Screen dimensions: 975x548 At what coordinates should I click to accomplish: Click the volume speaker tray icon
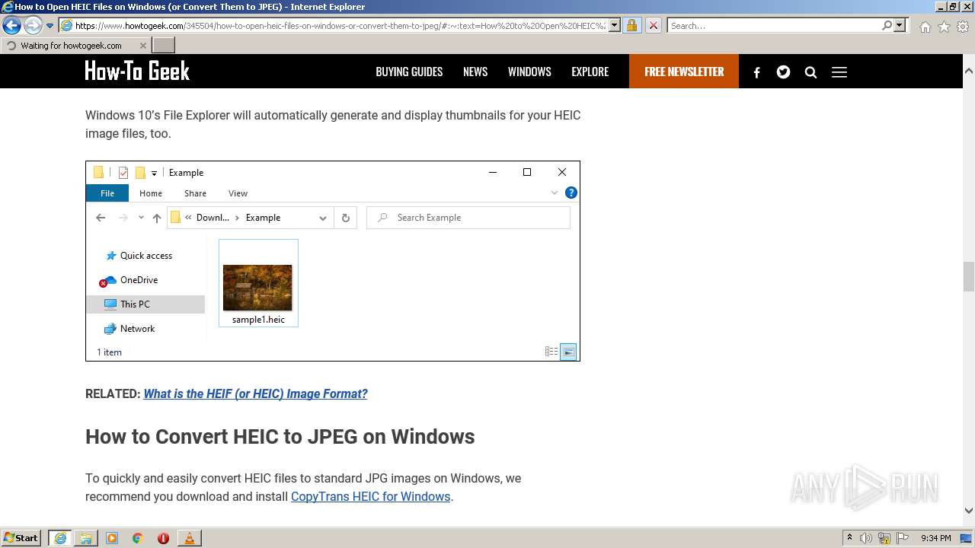[x=866, y=538]
